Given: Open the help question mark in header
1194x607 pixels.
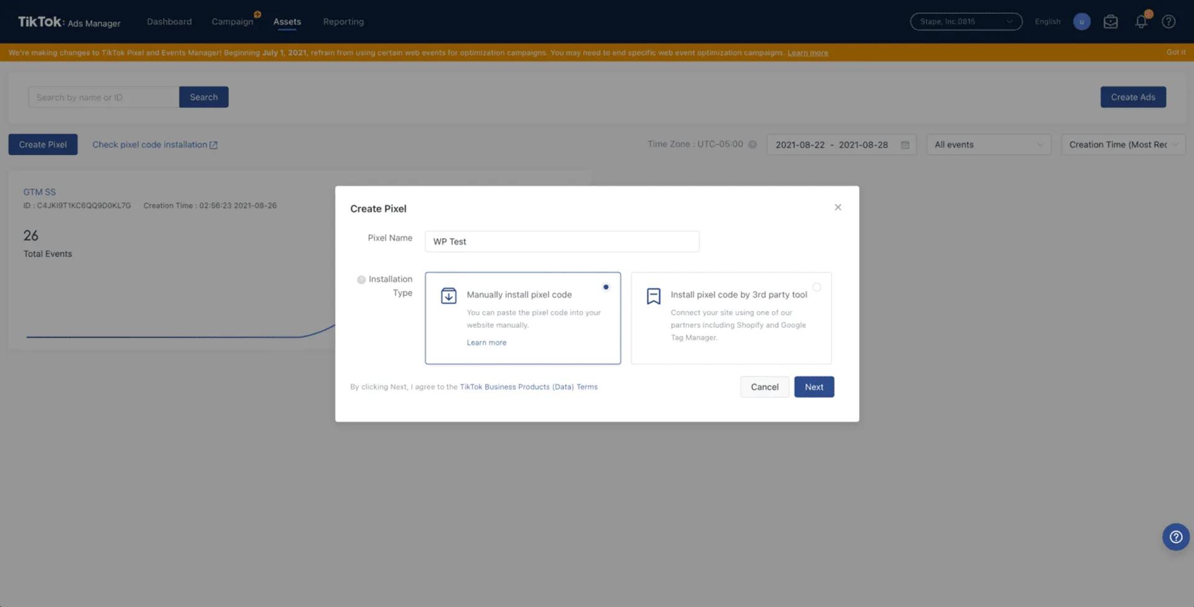Looking at the screenshot, I should click(x=1169, y=22).
